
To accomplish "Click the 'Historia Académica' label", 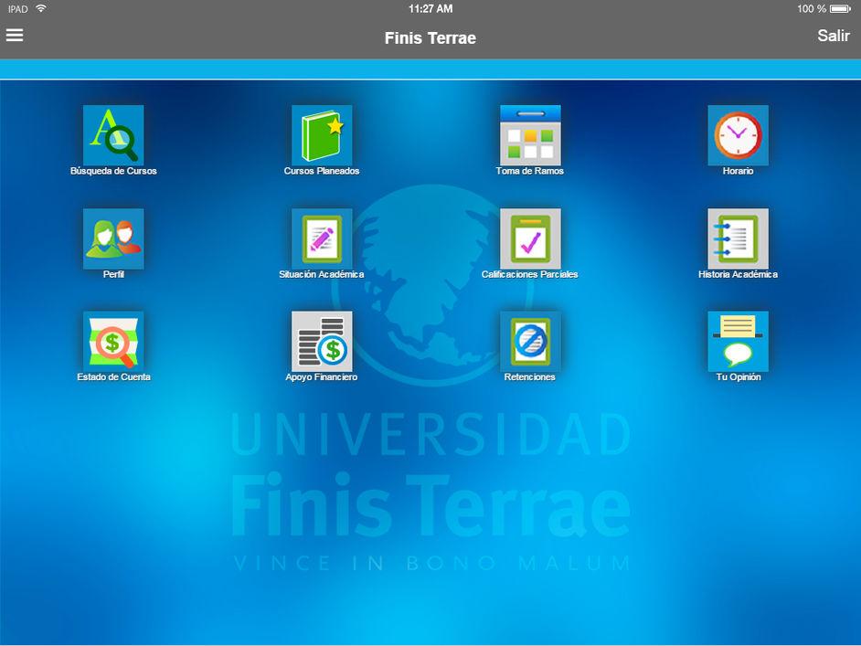I will click(x=738, y=274).
